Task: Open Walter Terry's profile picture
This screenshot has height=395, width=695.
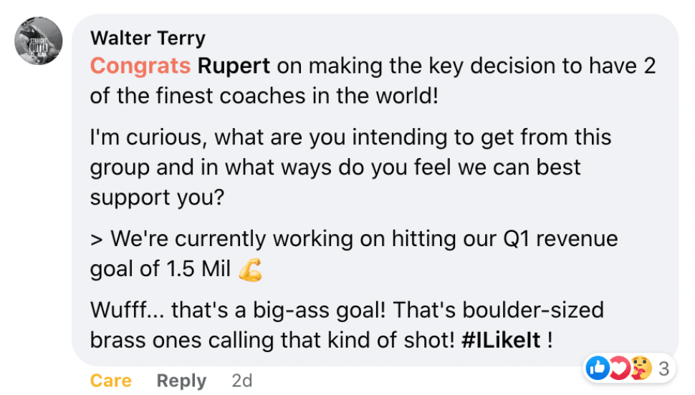Action: (39, 39)
